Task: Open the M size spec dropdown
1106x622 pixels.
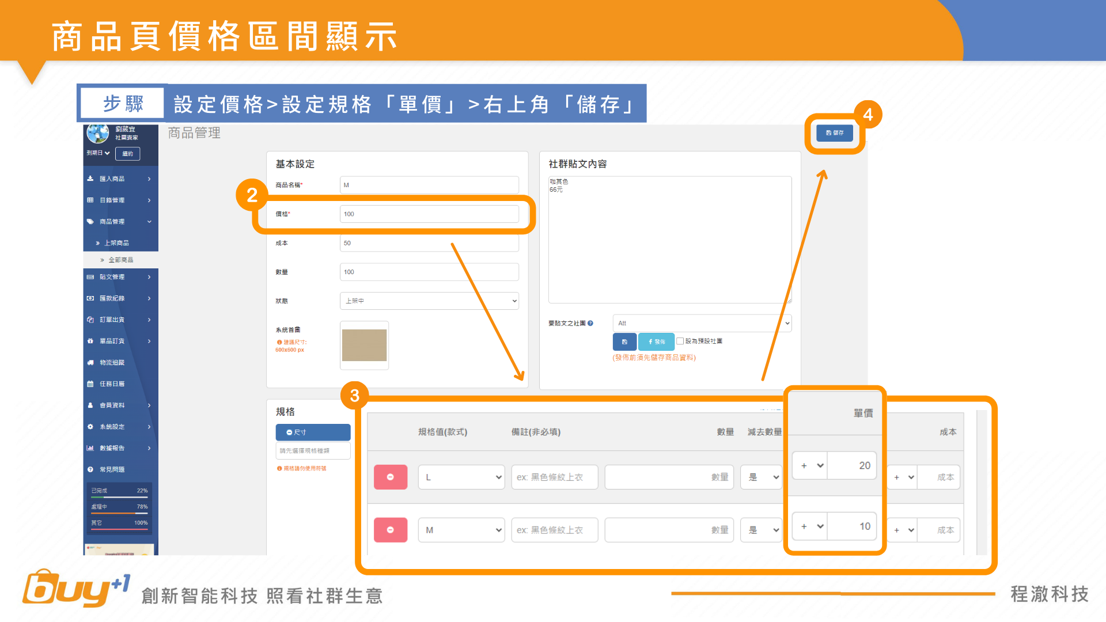Action: (x=461, y=530)
